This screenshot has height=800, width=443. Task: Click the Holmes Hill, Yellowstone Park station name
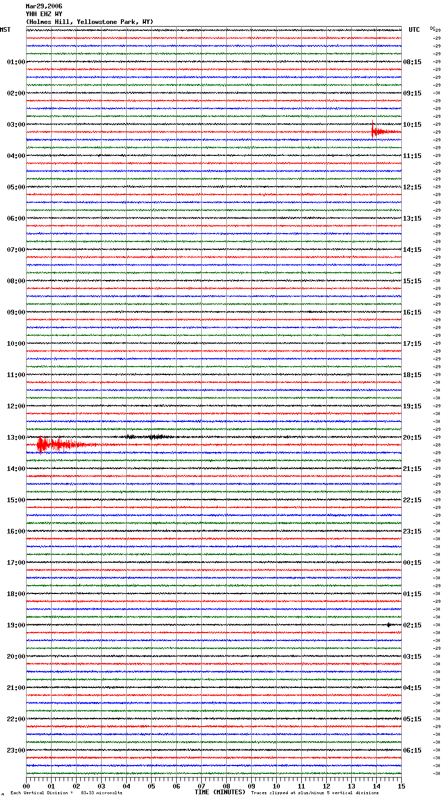point(90,22)
